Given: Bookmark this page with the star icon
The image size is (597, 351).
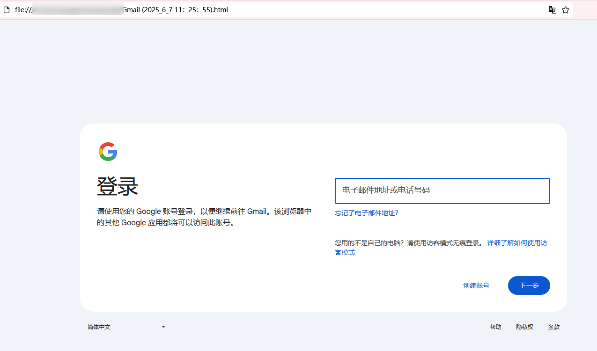Looking at the screenshot, I should point(566,10).
